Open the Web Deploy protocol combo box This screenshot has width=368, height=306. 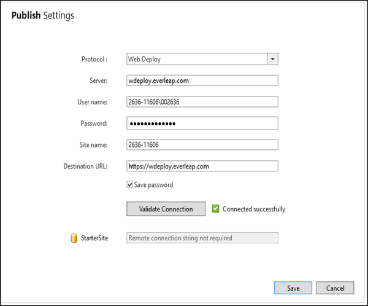point(196,59)
